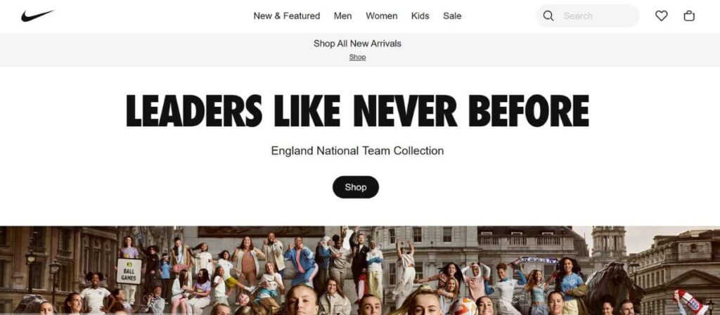Image resolution: width=720 pixels, height=315 pixels.
Task: Click the scarf held up in photo
Action: click(535, 260)
